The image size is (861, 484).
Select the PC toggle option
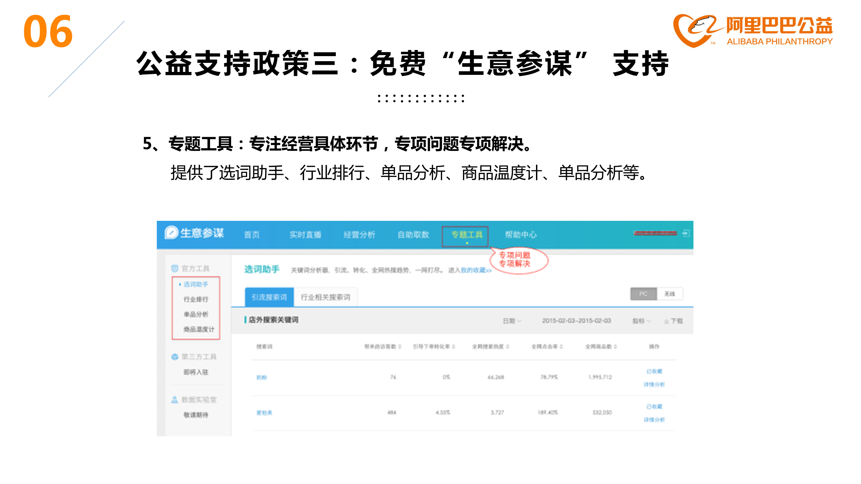click(643, 294)
